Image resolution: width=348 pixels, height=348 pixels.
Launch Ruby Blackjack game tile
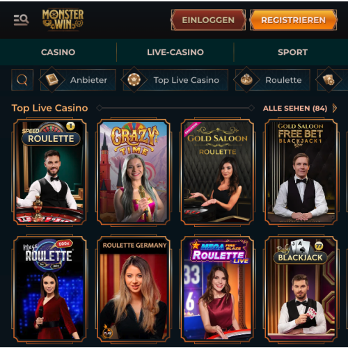[x=301, y=289]
